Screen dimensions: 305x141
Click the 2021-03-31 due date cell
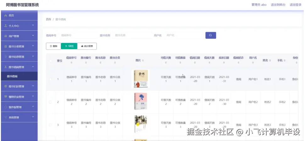(x=224, y=79)
